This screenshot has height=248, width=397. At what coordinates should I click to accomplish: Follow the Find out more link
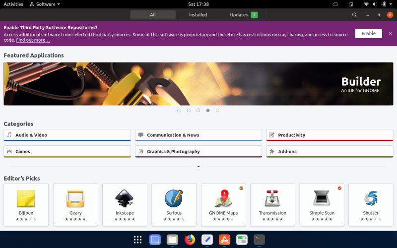coord(33,40)
